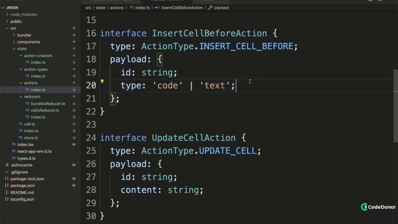Click the state breadcrumb segment
398x224 pixels.
(x=101, y=8)
